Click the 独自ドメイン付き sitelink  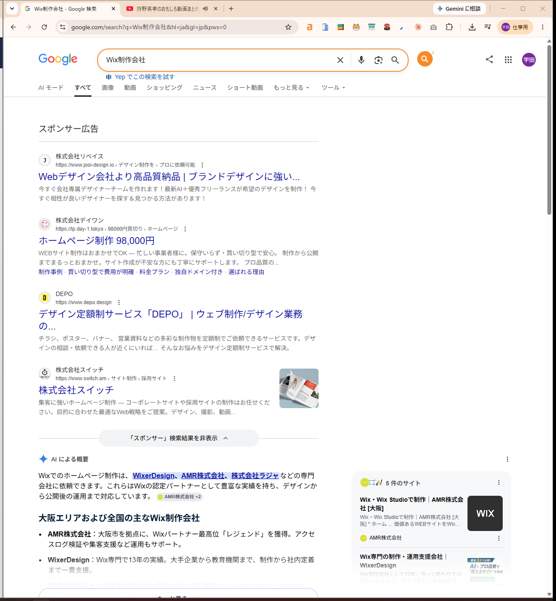coord(199,272)
